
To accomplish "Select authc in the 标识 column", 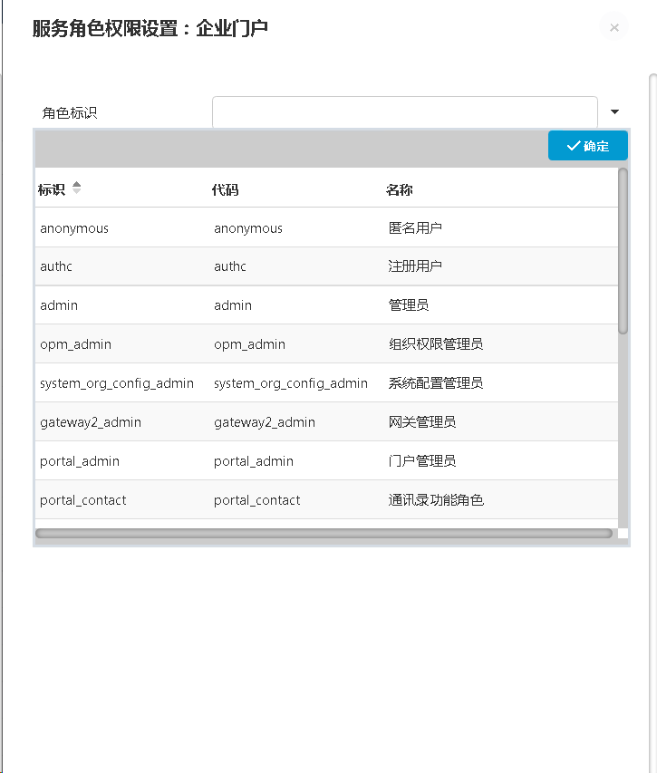I will coord(55,266).
